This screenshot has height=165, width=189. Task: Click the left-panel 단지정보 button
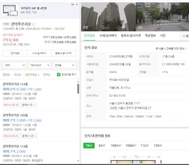[15, 53]
